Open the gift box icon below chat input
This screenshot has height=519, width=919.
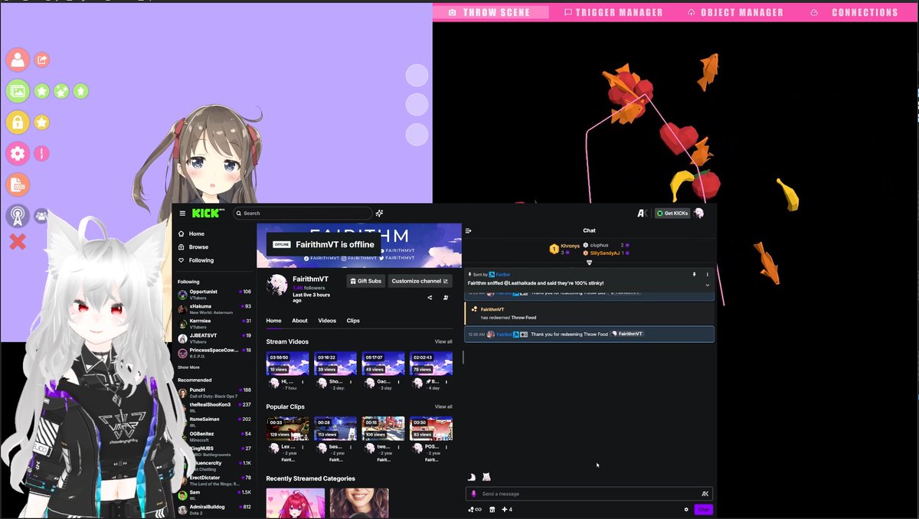[x=491, y=509]
